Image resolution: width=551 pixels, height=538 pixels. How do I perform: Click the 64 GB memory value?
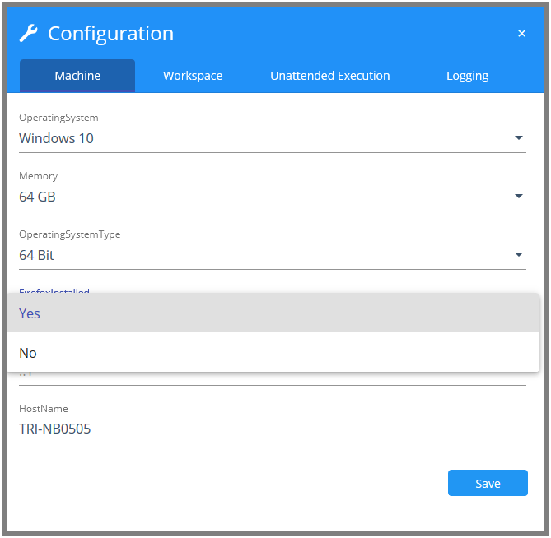coord(38,197)
